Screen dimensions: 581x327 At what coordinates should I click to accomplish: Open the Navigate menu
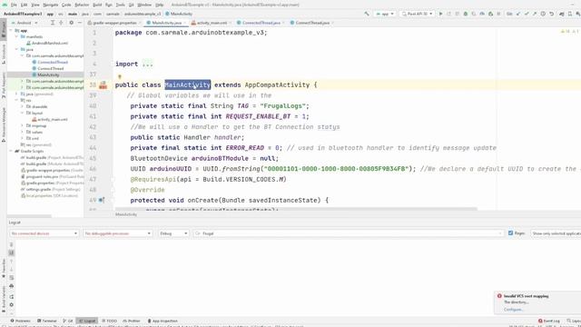[51, 5]
